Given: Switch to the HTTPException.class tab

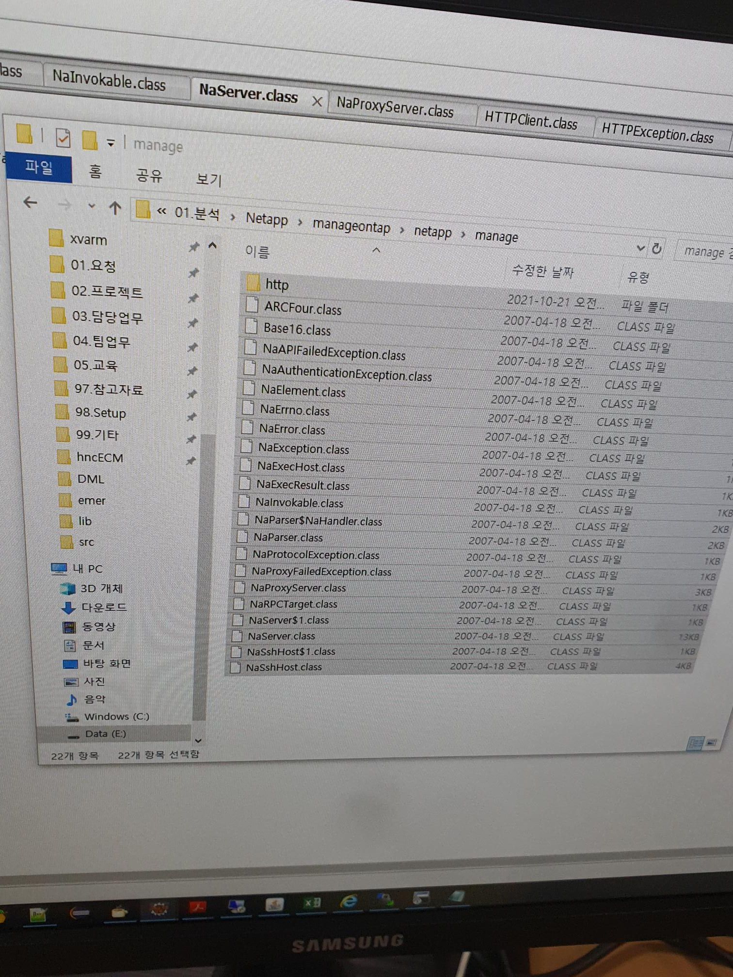Looking at the screenshot, I should (x=658, y=132).
